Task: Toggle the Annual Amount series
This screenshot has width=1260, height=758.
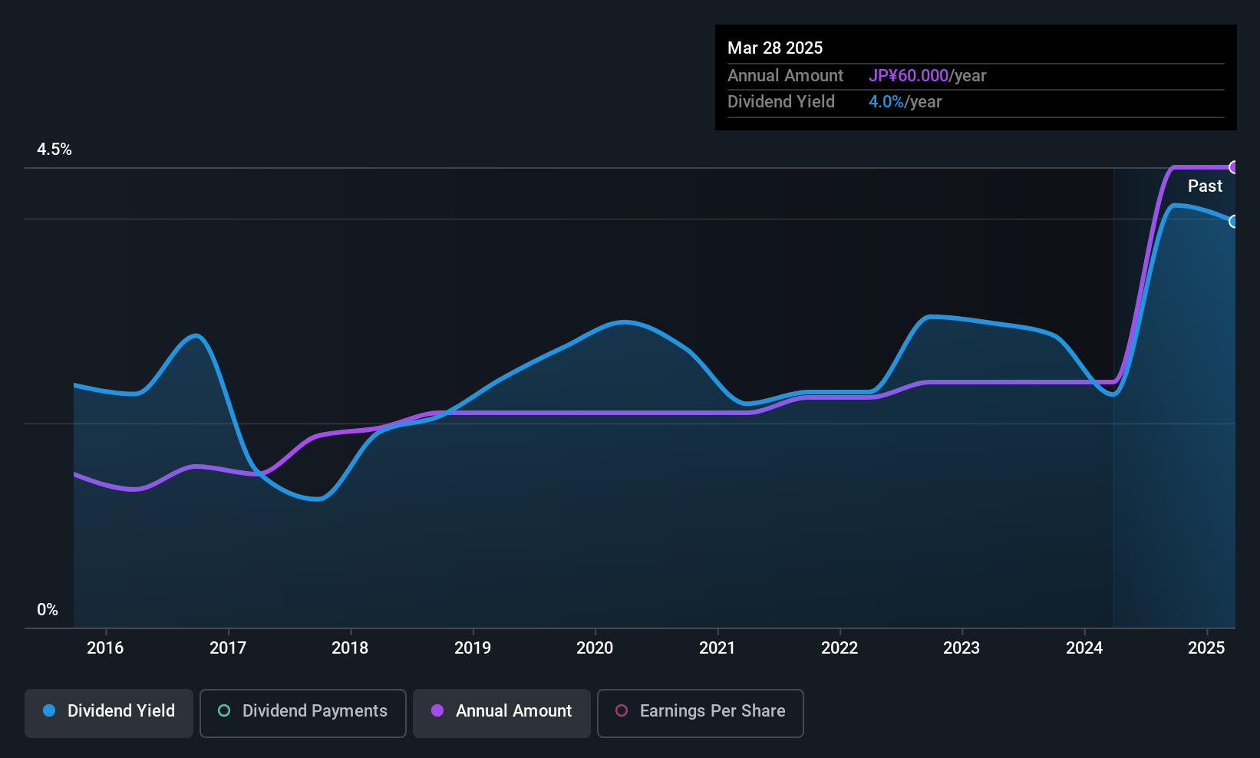Action: tap(502, 714)
